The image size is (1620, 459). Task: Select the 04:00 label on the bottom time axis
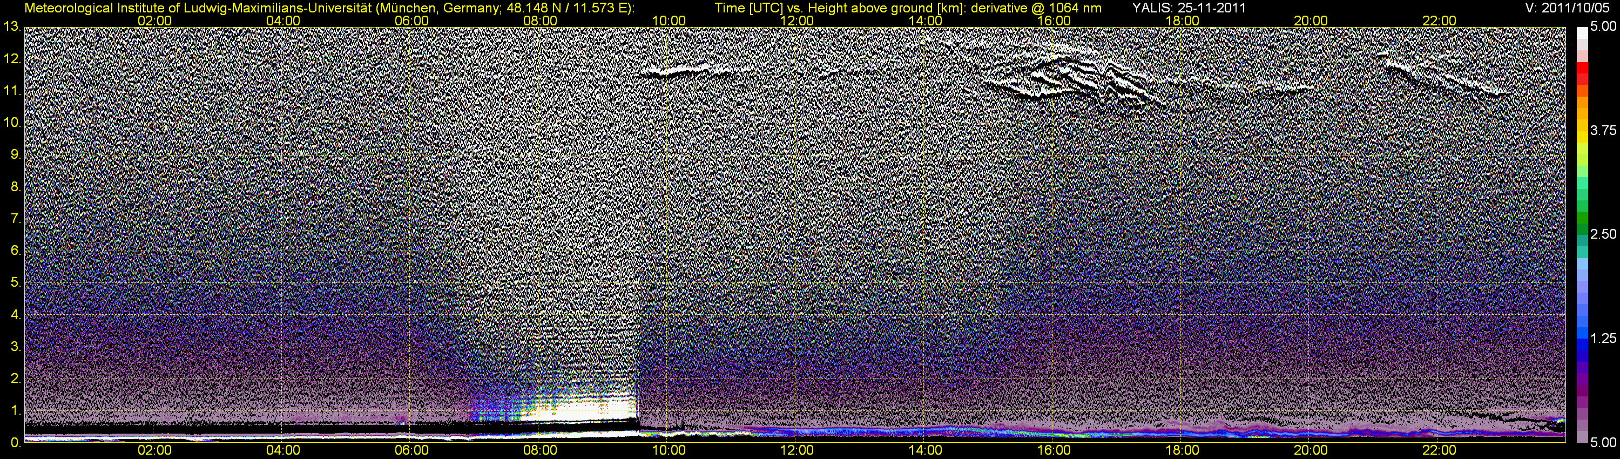click(x=283, y=450)
